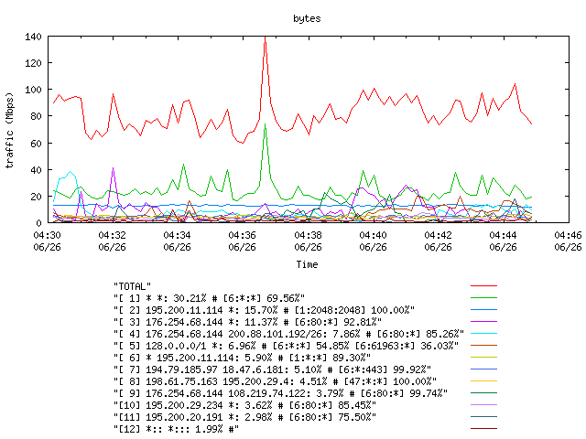This screenshot has width=586, height=439.
Task: Click the x-axis label 04:38 06/26
Action: 308,241
